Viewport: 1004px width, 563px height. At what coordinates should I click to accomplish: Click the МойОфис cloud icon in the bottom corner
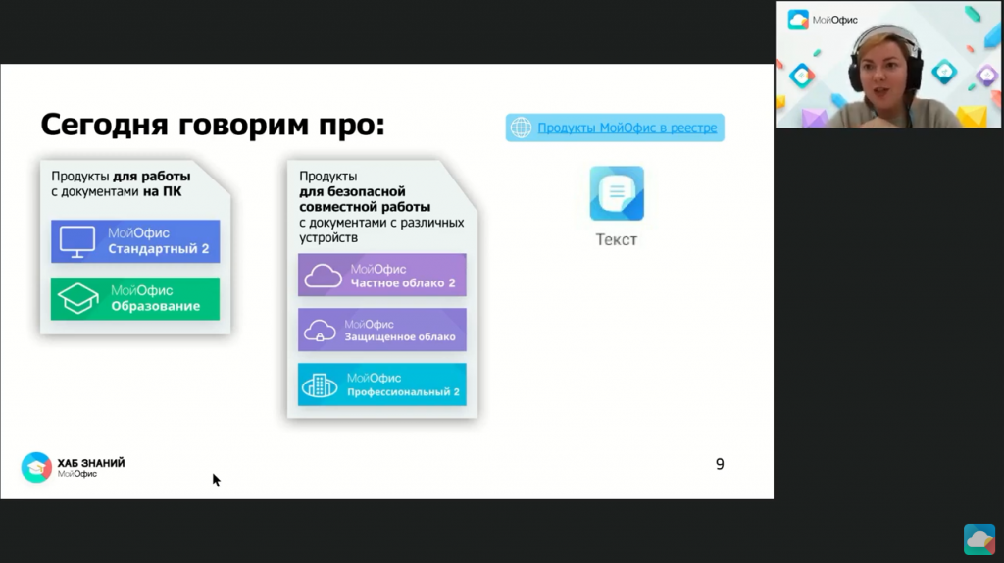[x=979, y=539]
